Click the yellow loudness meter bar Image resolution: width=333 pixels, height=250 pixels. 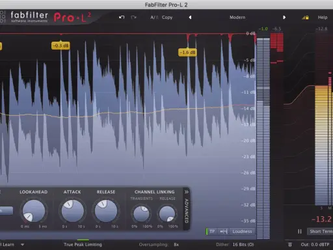click(322, 145)
